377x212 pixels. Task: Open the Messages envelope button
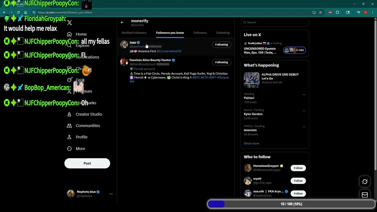pos(365,195)
